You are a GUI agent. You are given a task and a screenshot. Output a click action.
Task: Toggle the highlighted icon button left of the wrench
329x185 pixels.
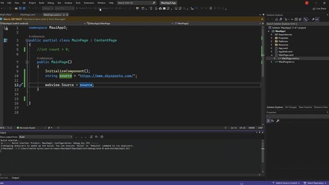pos(305,20)
